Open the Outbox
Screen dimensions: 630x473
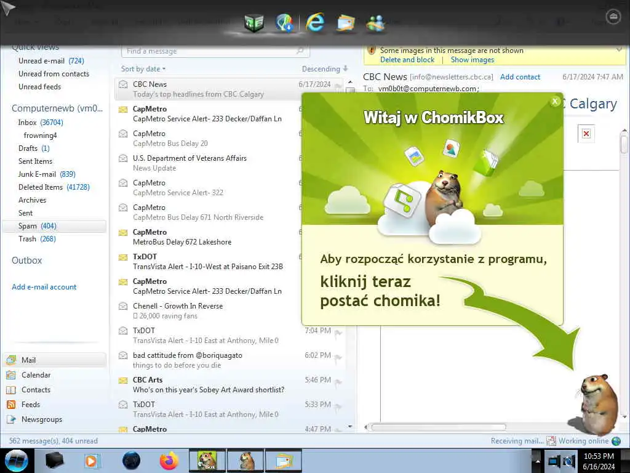(x=27, y=261)
